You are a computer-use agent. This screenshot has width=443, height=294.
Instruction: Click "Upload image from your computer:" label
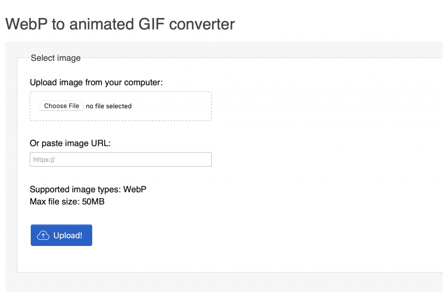point(96,82)
